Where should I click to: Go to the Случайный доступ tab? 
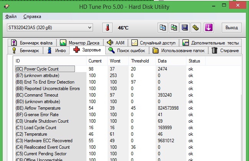(153, 43)
